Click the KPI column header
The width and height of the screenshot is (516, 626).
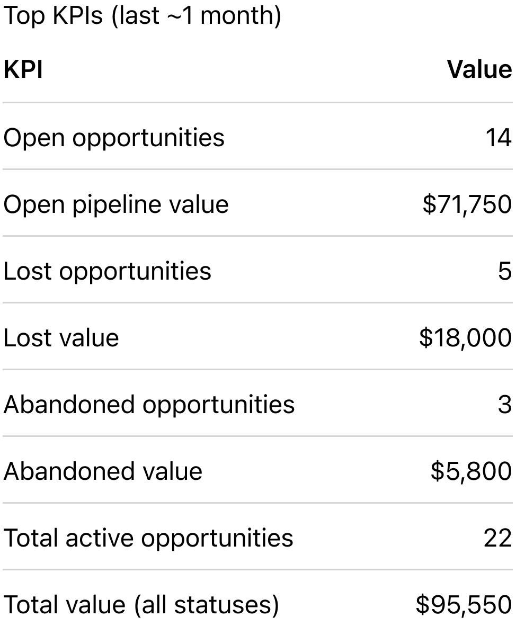point(23,70)
